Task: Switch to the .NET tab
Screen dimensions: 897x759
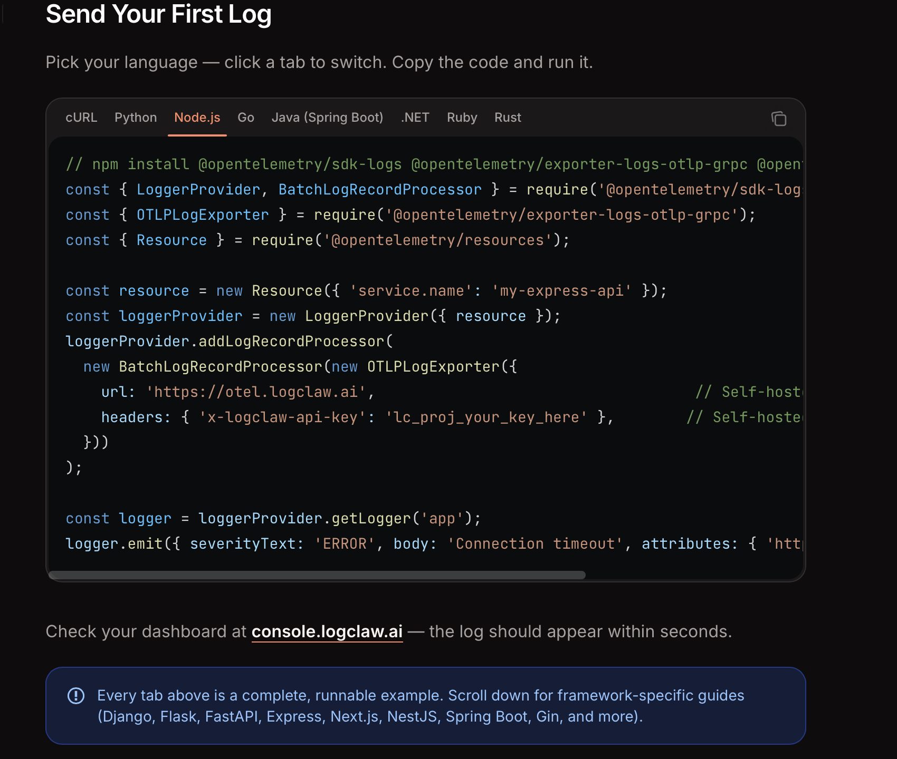Action: point(415,118)
